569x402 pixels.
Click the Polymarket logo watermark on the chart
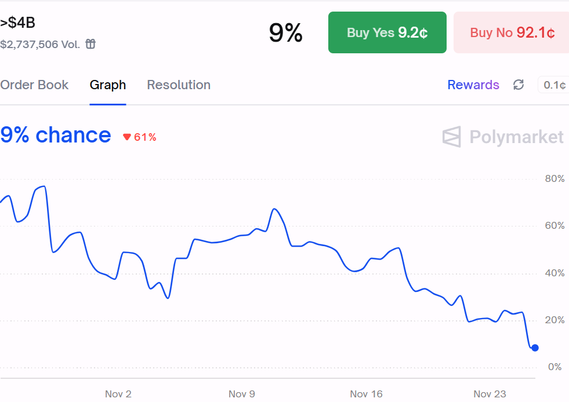(x=502, y=137)
